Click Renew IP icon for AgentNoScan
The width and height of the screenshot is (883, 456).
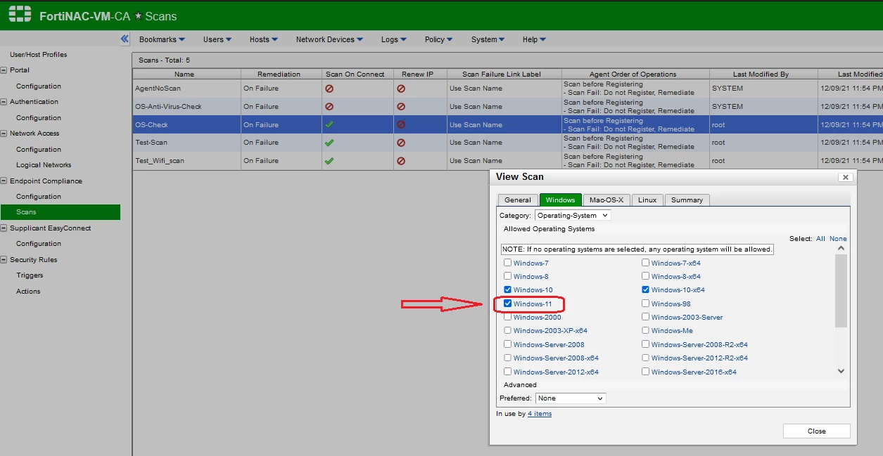click(401, 89)
